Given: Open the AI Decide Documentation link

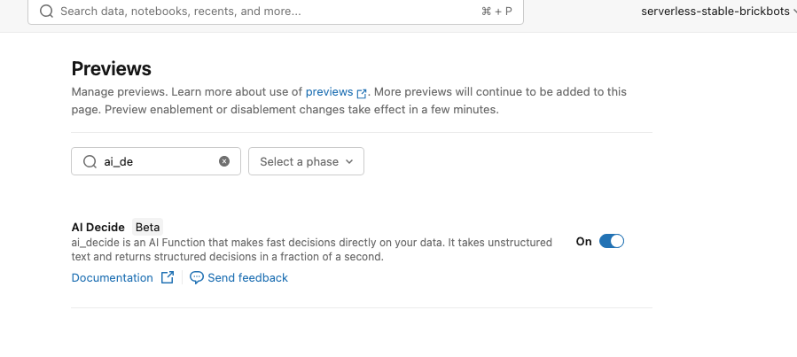Looking at the screenshot, I should point(112,278).
